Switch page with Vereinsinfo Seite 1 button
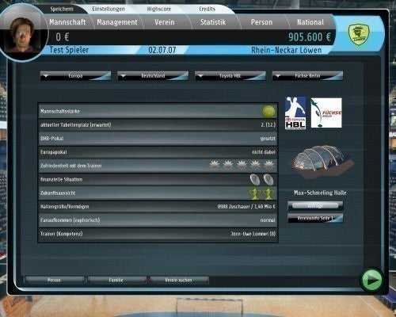The width and height of the screenshot is (396, 317). (x=315, y=218)
